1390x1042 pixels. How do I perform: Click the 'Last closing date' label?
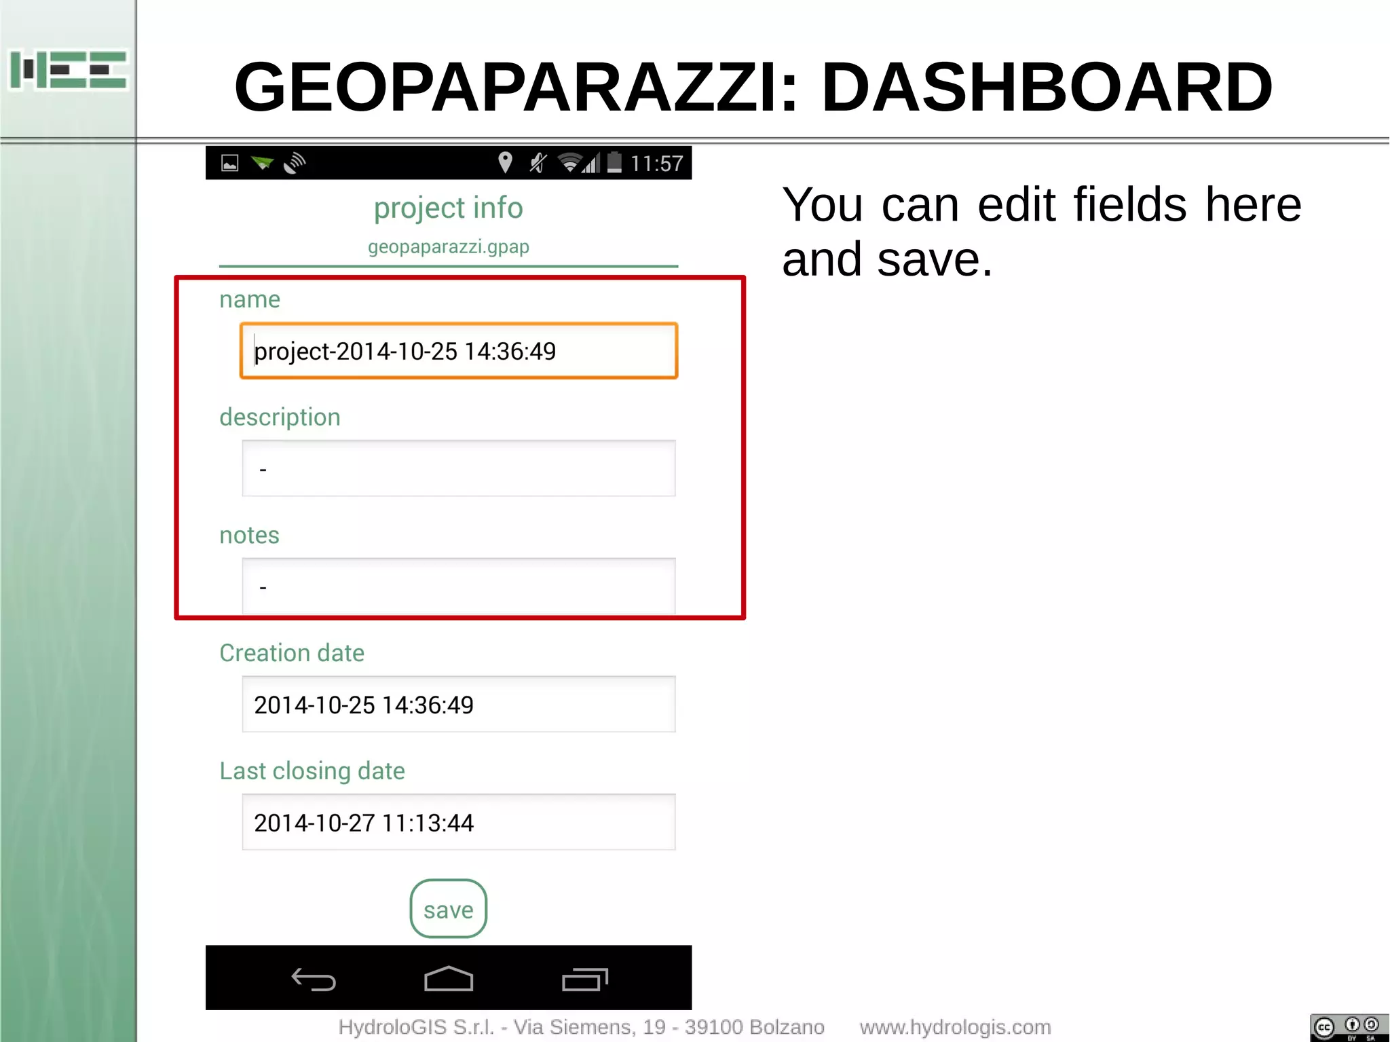coord(312,771)
